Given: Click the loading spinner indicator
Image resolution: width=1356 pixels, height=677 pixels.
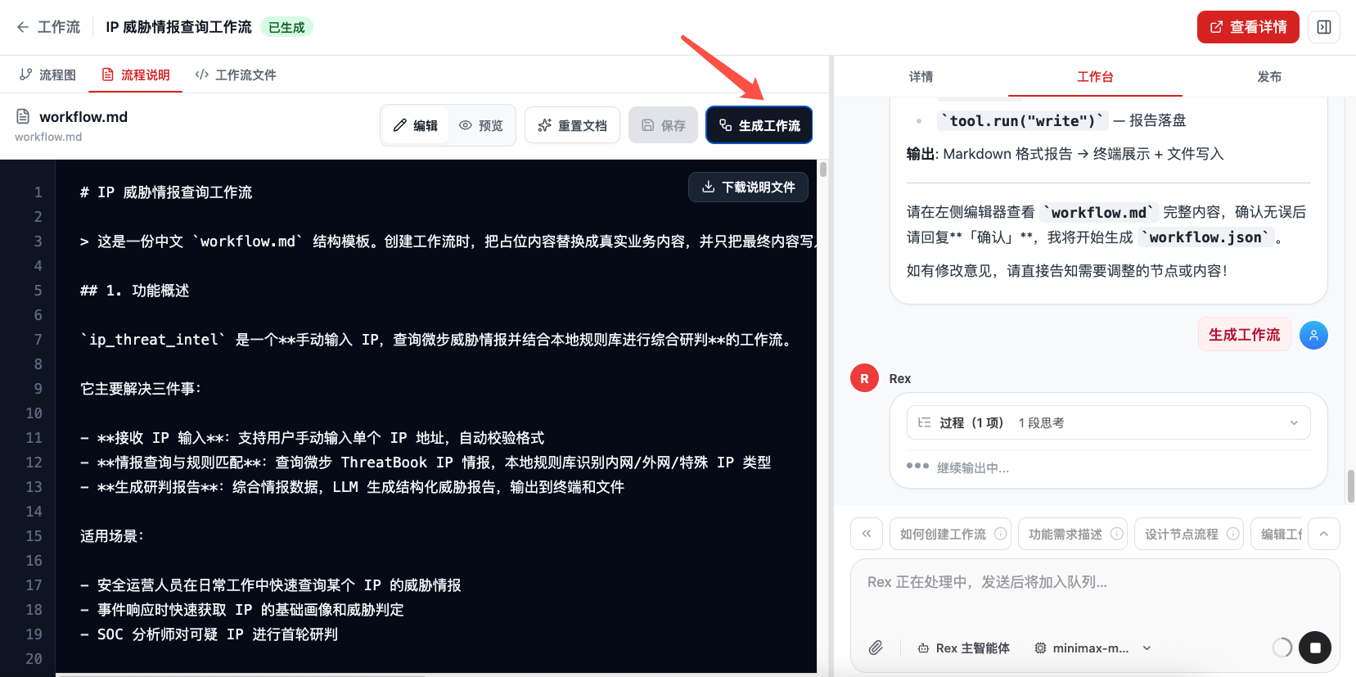Looking at the screenshot, I should 1282,648.
